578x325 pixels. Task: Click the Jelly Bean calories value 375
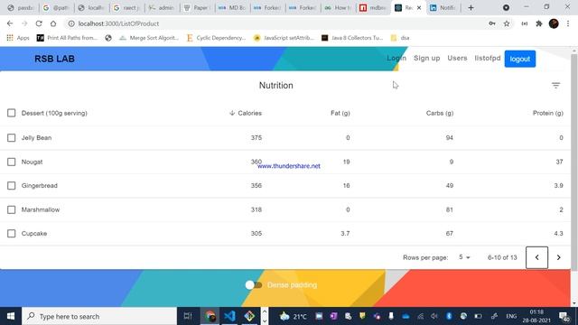[x=256, y=138]
